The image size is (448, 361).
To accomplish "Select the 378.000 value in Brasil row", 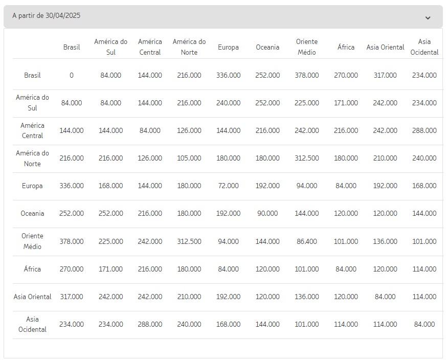I will 306,75.
